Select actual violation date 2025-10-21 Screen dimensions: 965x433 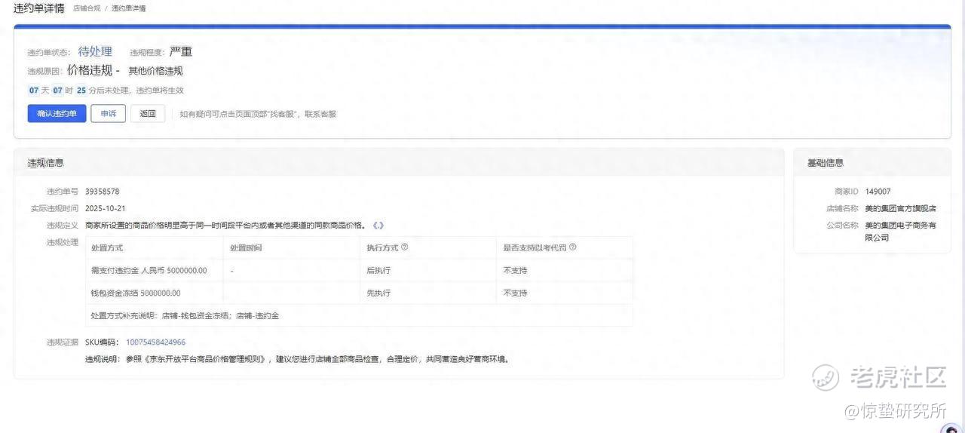click(105, 208)
